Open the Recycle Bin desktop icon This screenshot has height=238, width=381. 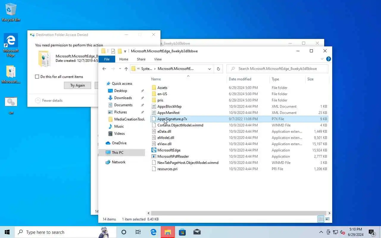11,12
